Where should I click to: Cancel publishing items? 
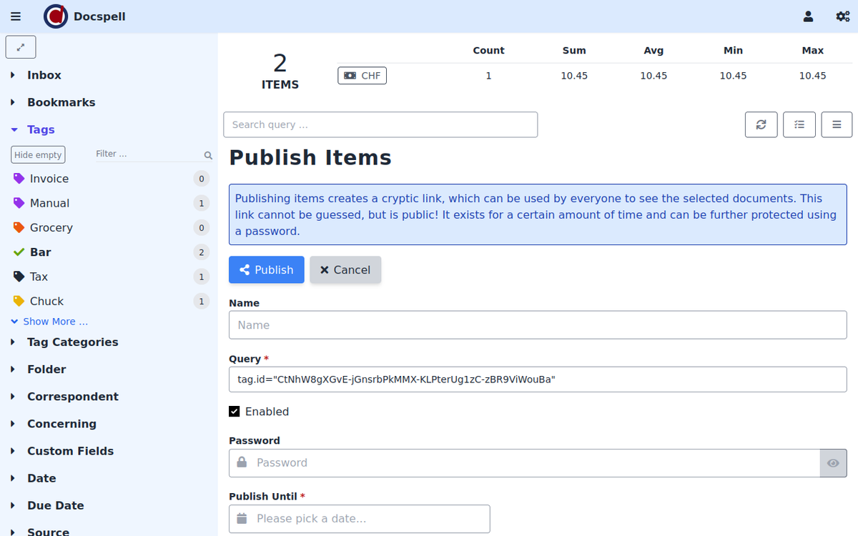tap(345, 269)
